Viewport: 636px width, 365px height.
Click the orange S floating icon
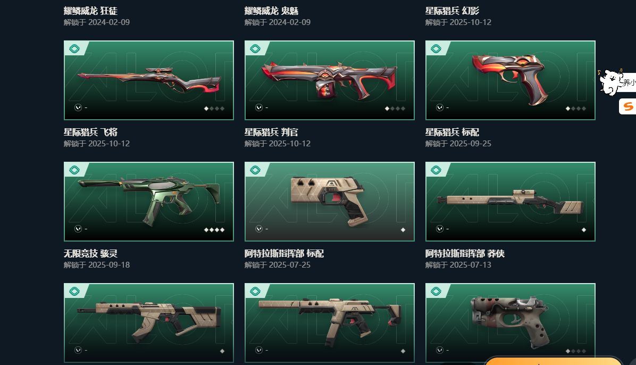click(x=627, y=107)
